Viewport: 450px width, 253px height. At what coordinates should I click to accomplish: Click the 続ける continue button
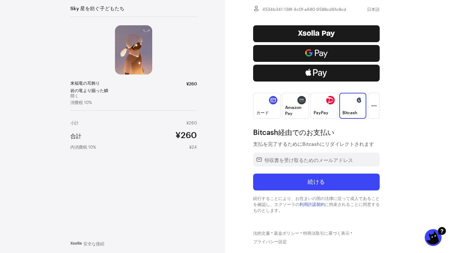click(x=316, y=182)
